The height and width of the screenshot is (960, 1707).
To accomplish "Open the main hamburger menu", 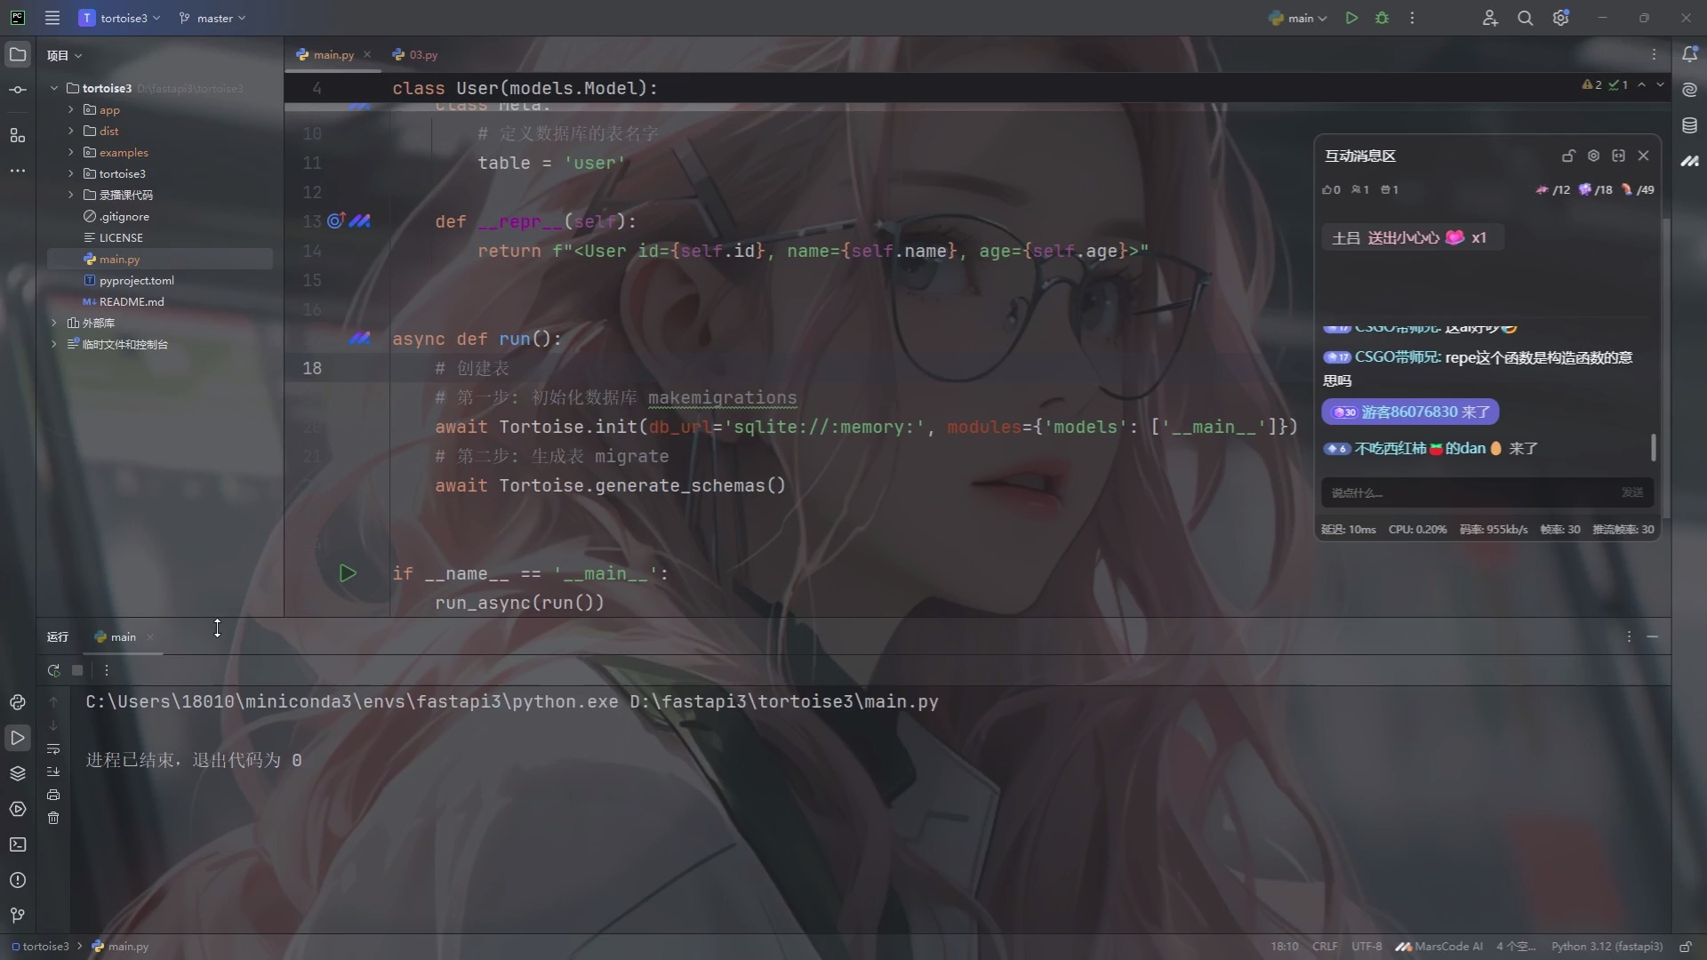I will [53, 18].
